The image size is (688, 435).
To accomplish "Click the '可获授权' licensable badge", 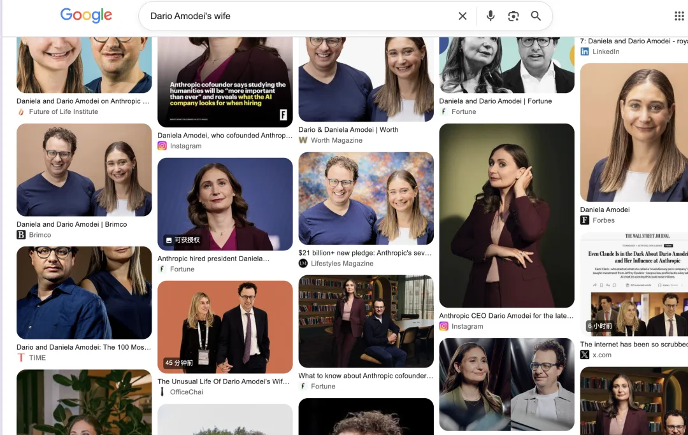I will point(183,240).
